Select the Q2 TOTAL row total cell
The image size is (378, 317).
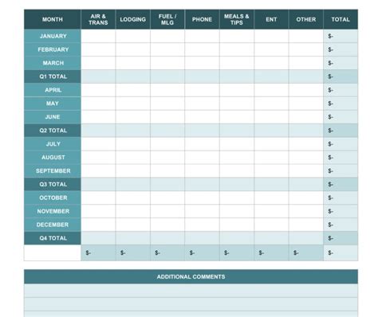point(341,131)
